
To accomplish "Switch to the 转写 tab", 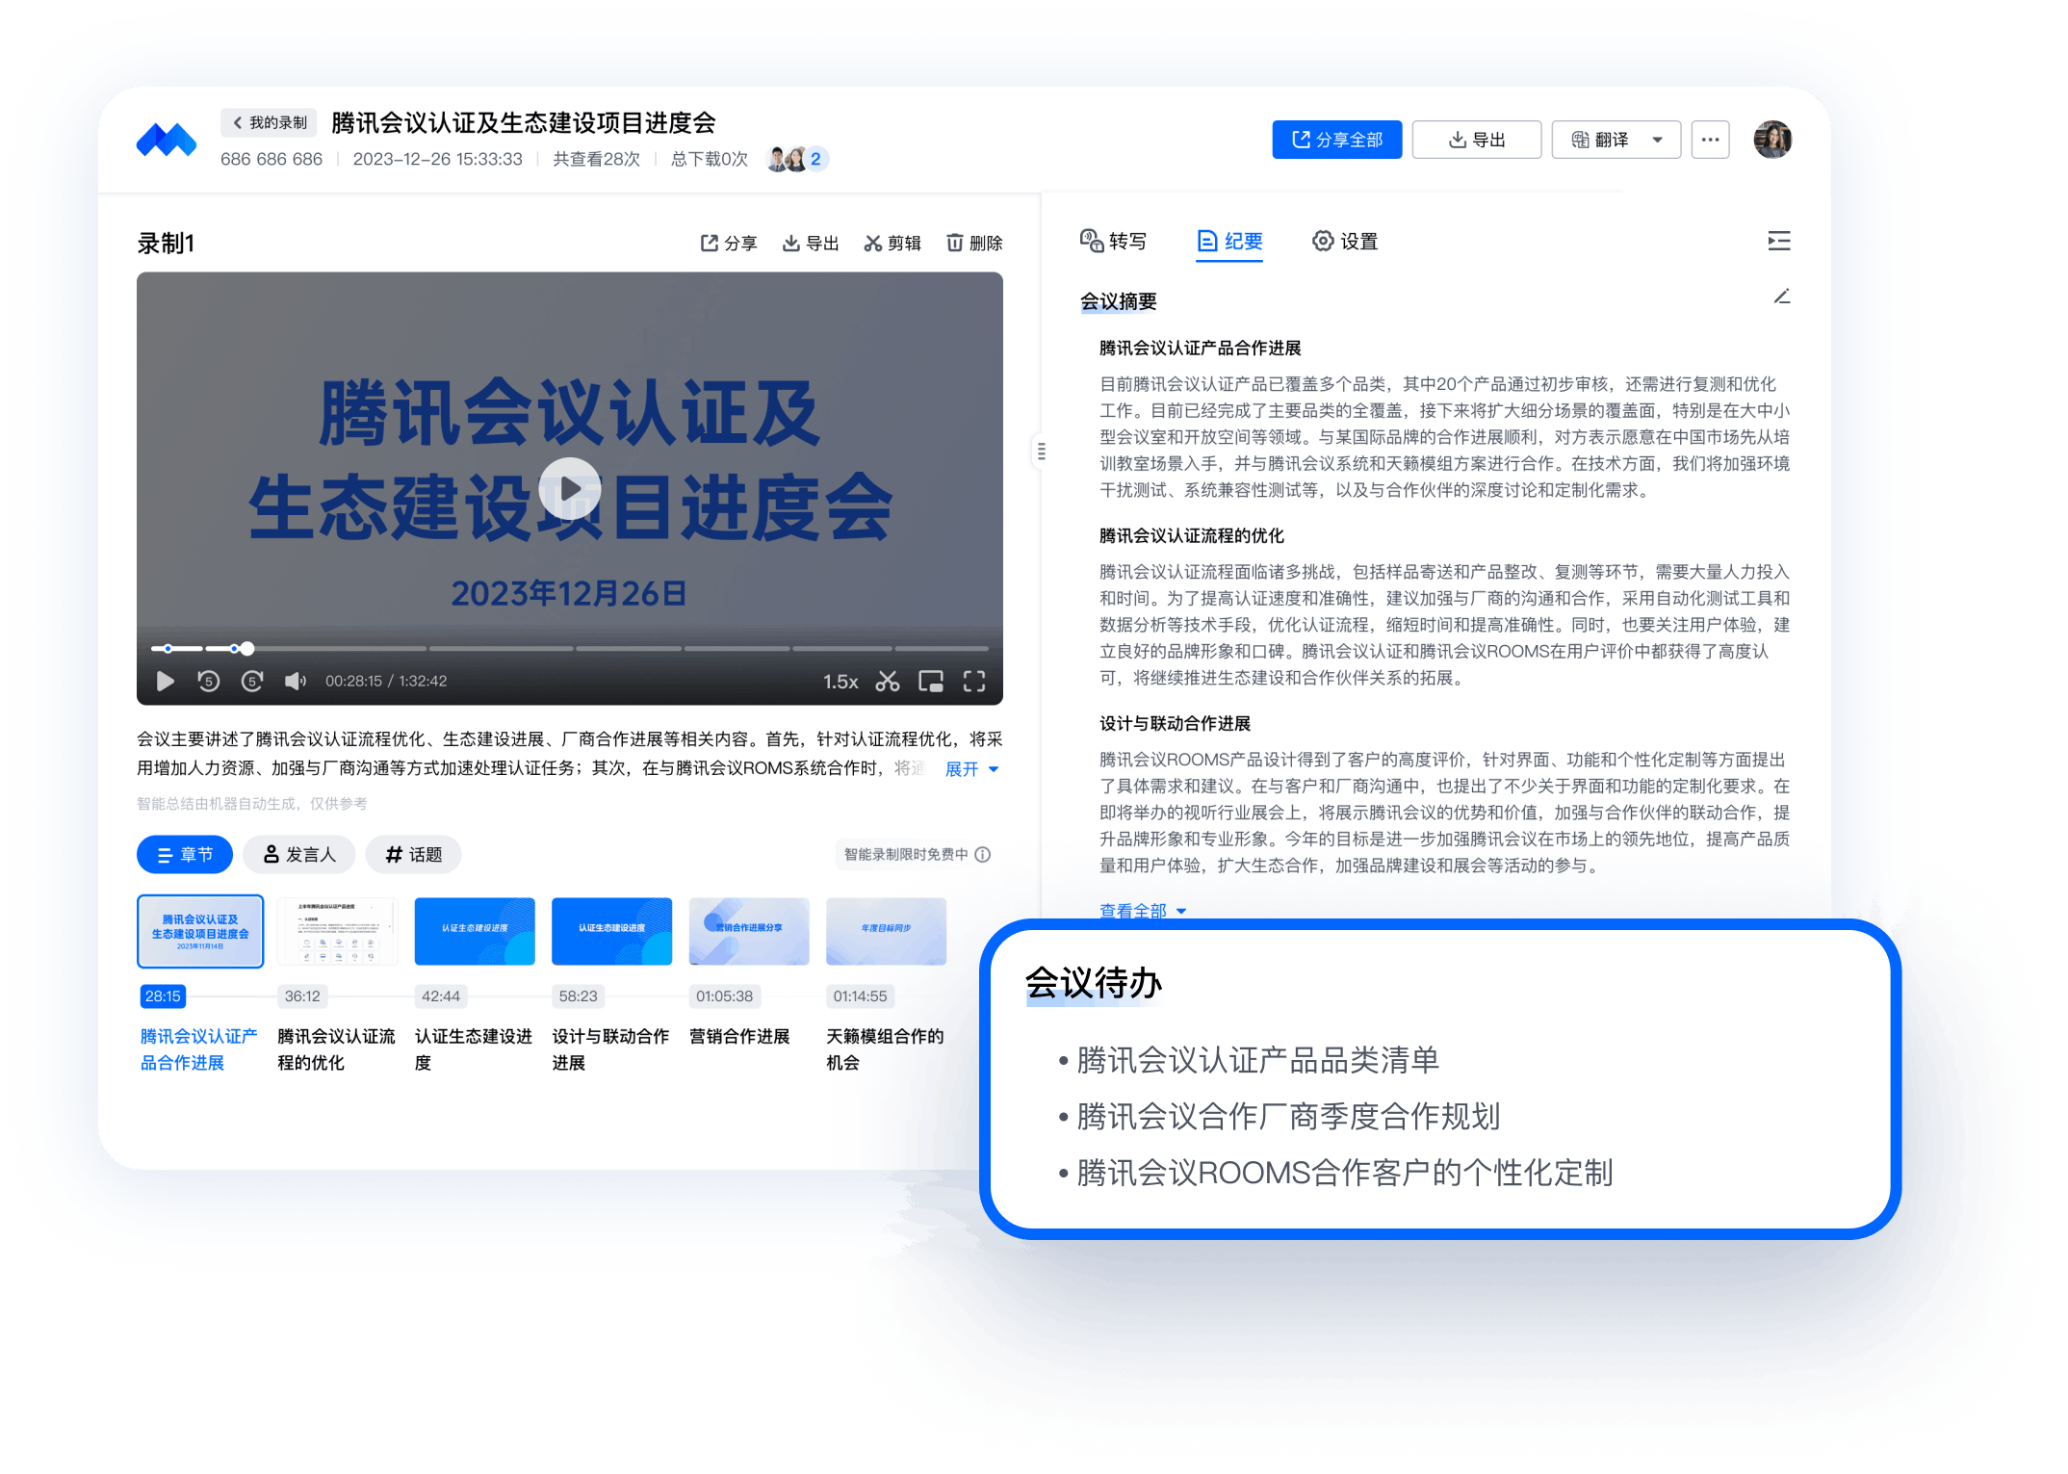I will tap(1113, 241).
